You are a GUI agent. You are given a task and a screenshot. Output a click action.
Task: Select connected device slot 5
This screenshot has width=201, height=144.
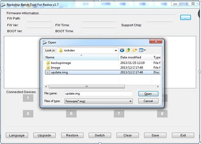pos(28,114)
